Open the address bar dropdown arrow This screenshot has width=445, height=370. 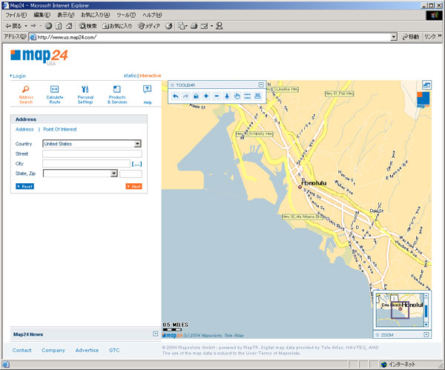point(393,37)
